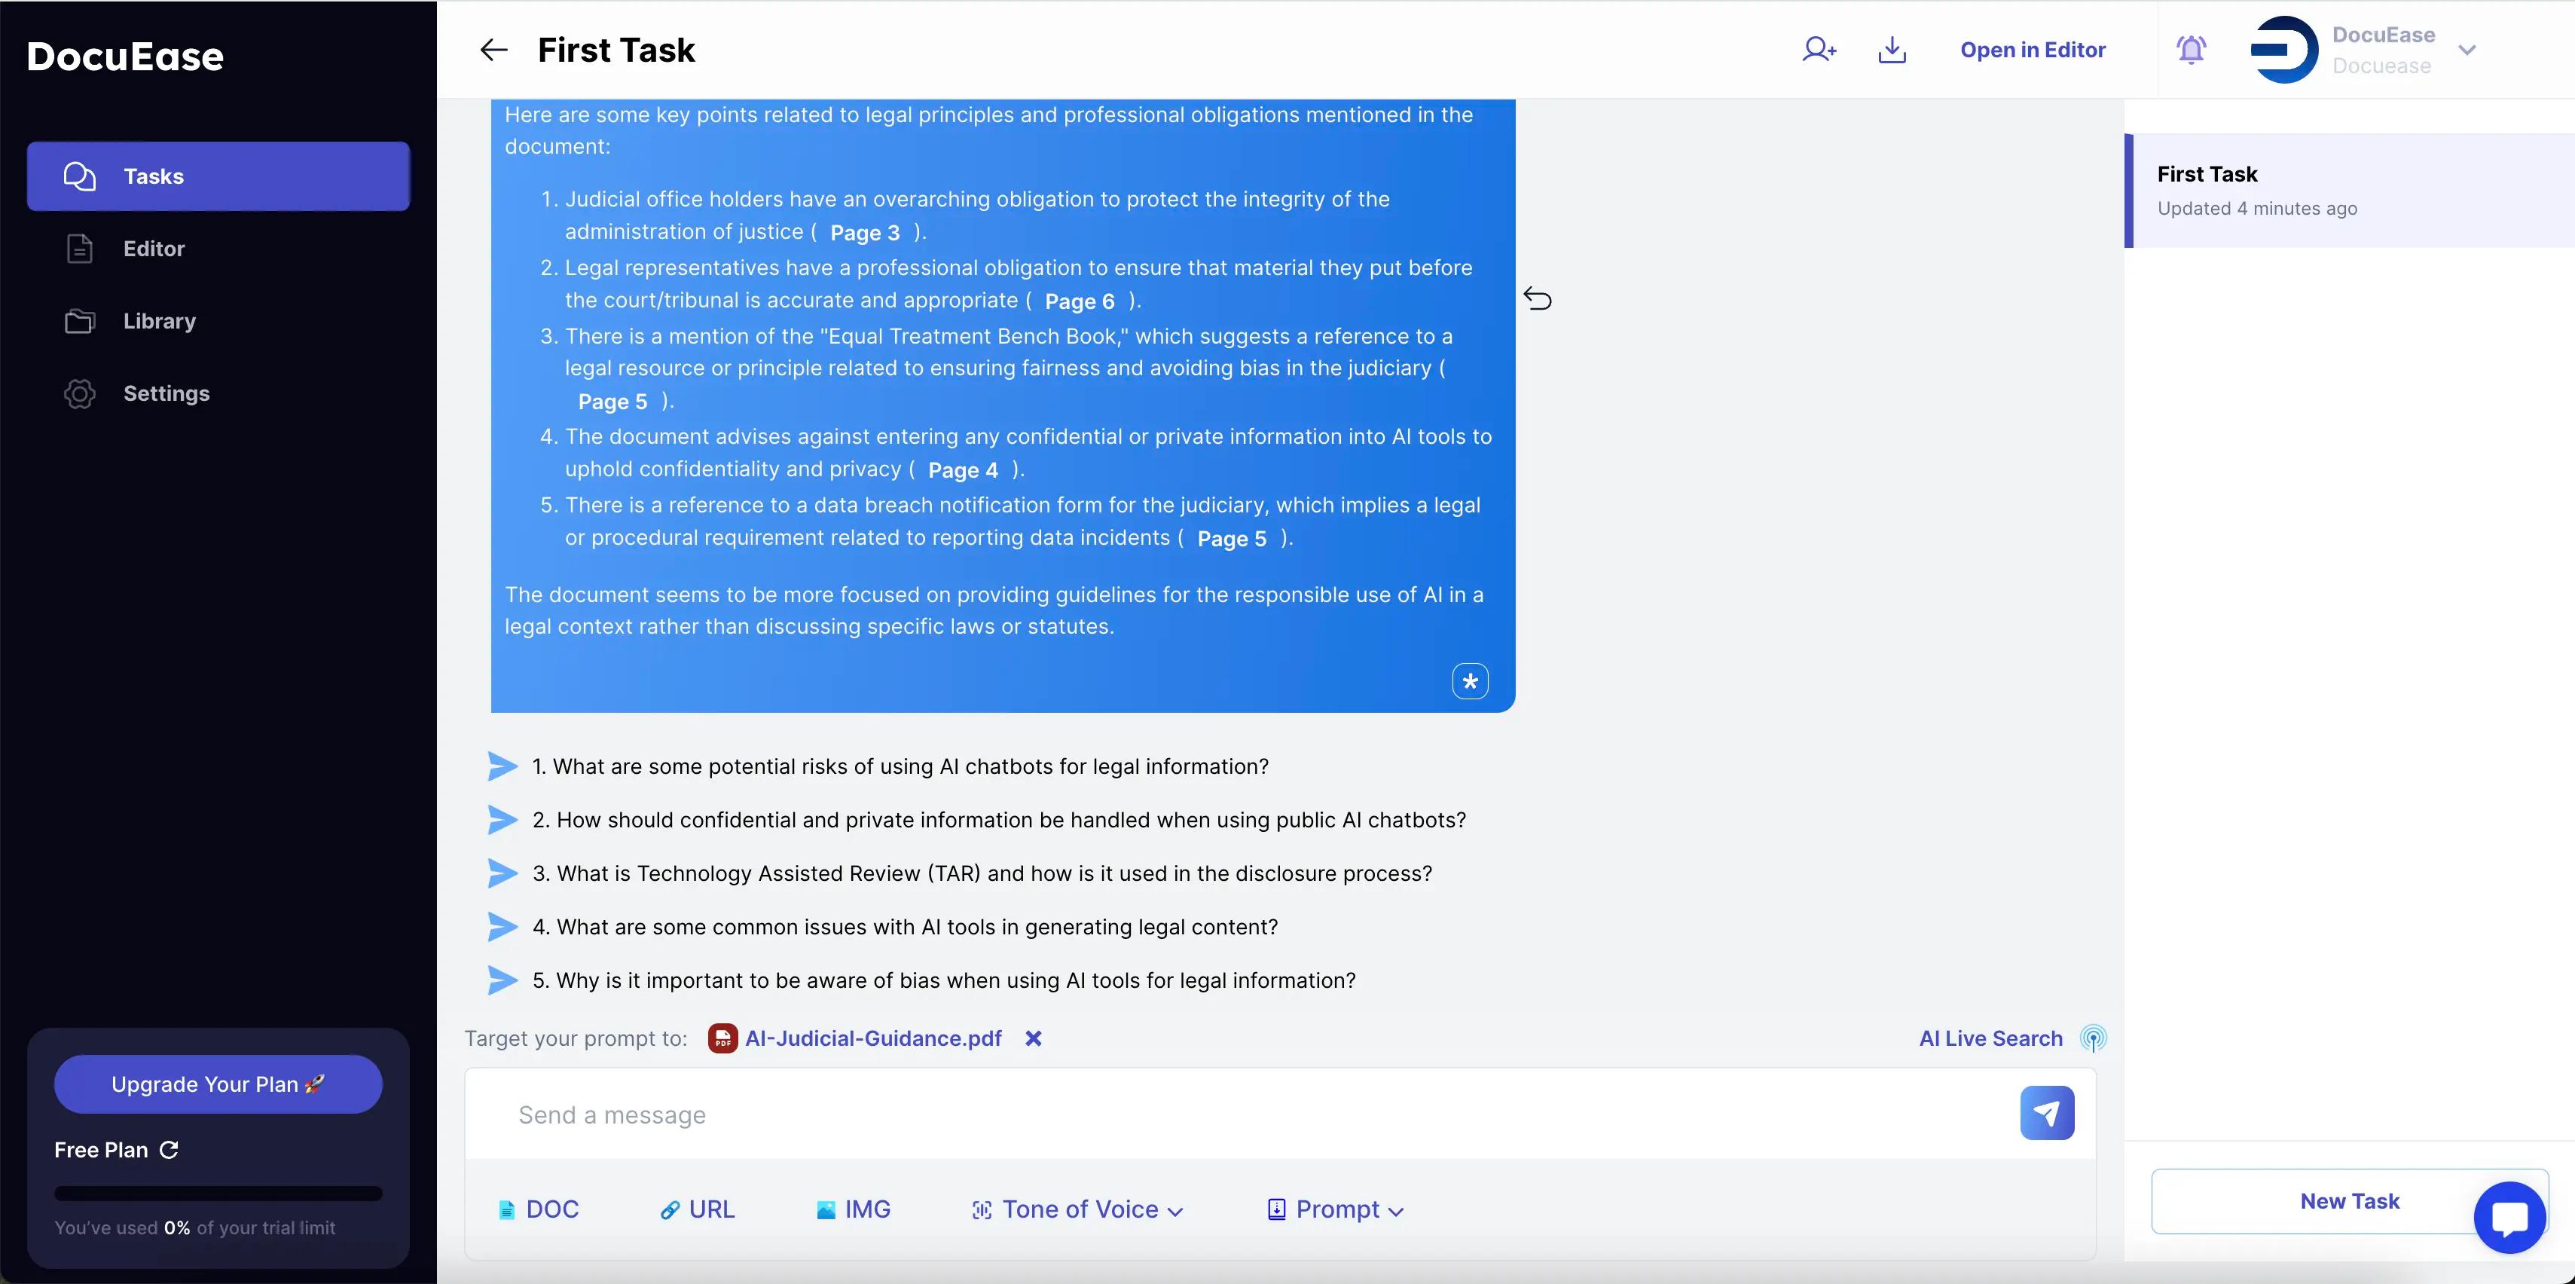Click the AI Live Search broadcast icon
The height and width of the screenshot is (1284, 2575).
click(2092, 1038)
